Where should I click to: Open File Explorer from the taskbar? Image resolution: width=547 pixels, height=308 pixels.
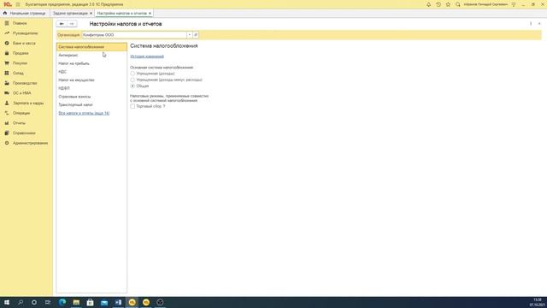coord(76,302)
